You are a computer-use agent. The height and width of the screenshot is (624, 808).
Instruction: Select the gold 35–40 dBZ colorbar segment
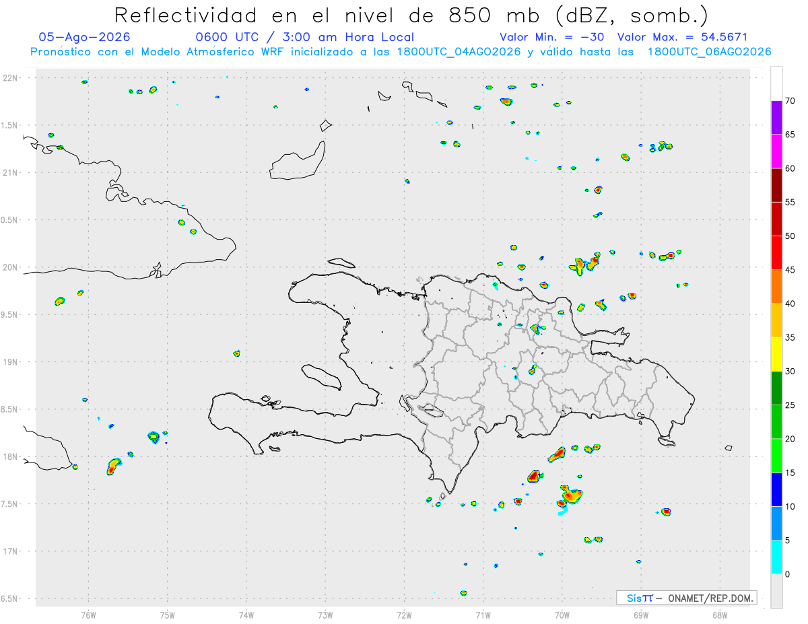click(x=776, y=320)
